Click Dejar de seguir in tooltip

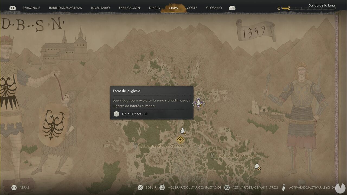[135, 114]
